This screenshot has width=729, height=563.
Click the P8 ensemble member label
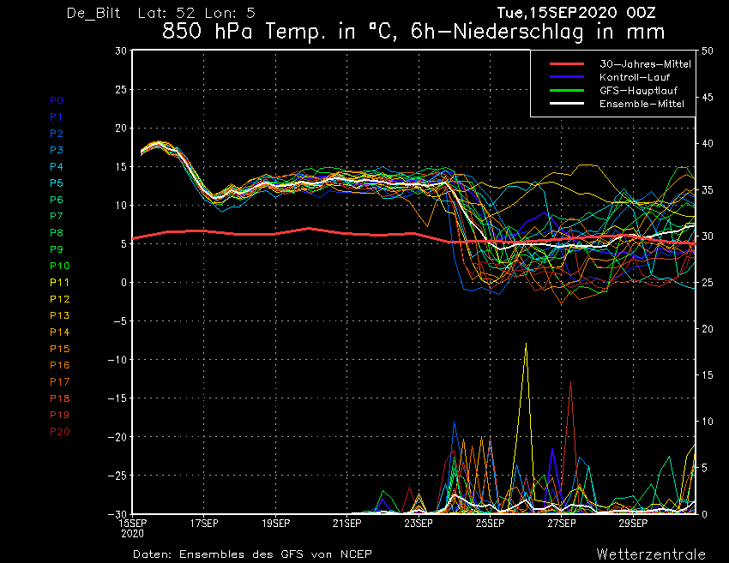57,233
